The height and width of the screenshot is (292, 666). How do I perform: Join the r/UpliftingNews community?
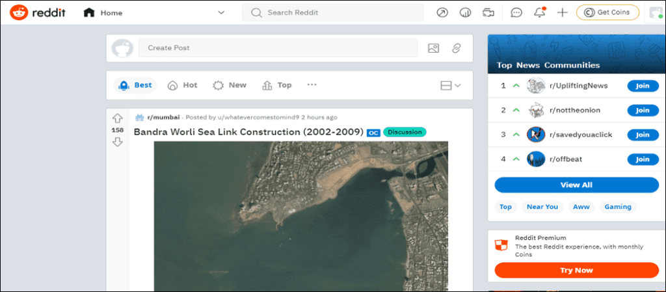[x=643, y=86]
